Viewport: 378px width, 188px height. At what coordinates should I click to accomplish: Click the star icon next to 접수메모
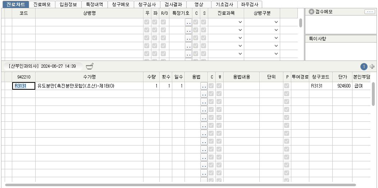(311, 12)
